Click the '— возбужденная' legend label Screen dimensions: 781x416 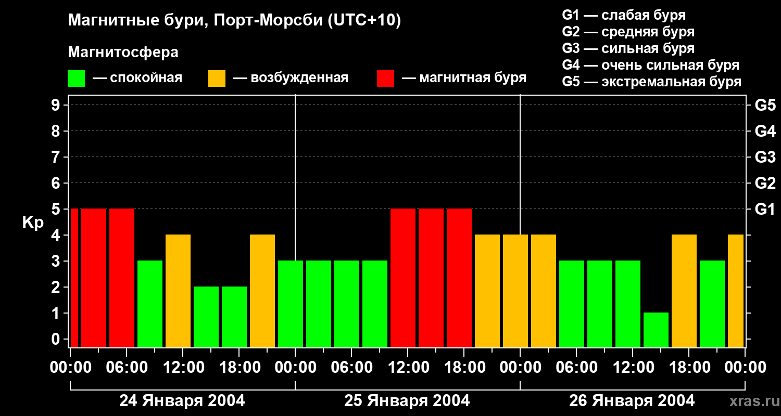[x=291, y=78]
